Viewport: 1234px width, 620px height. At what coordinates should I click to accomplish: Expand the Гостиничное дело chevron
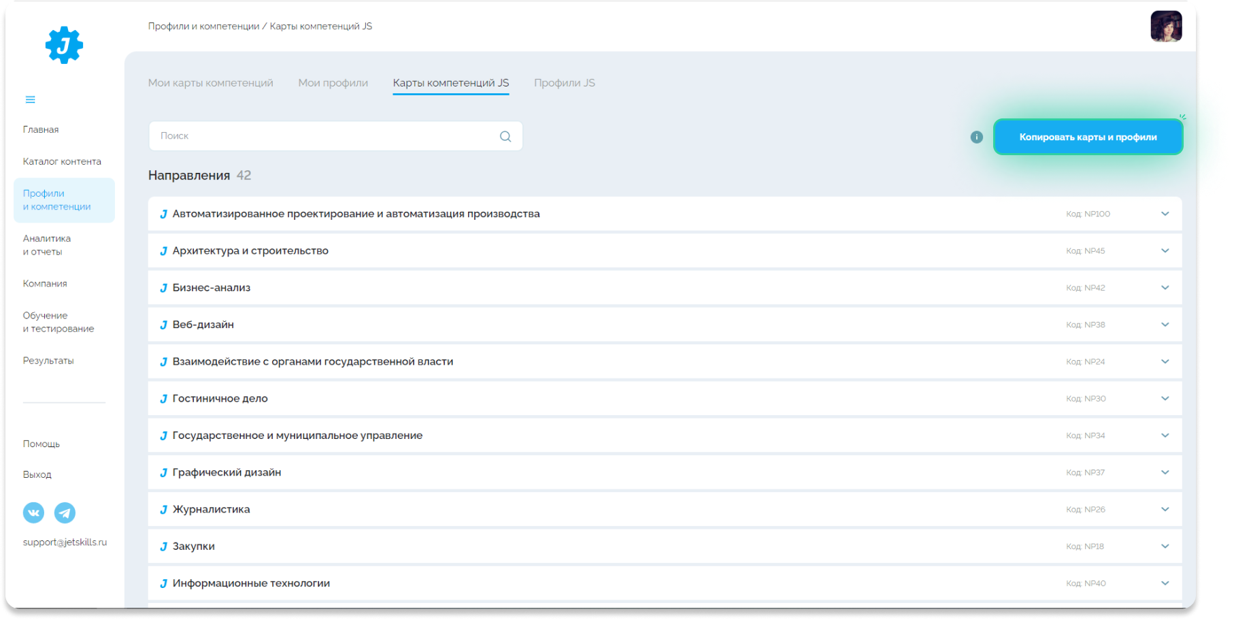1165,398
